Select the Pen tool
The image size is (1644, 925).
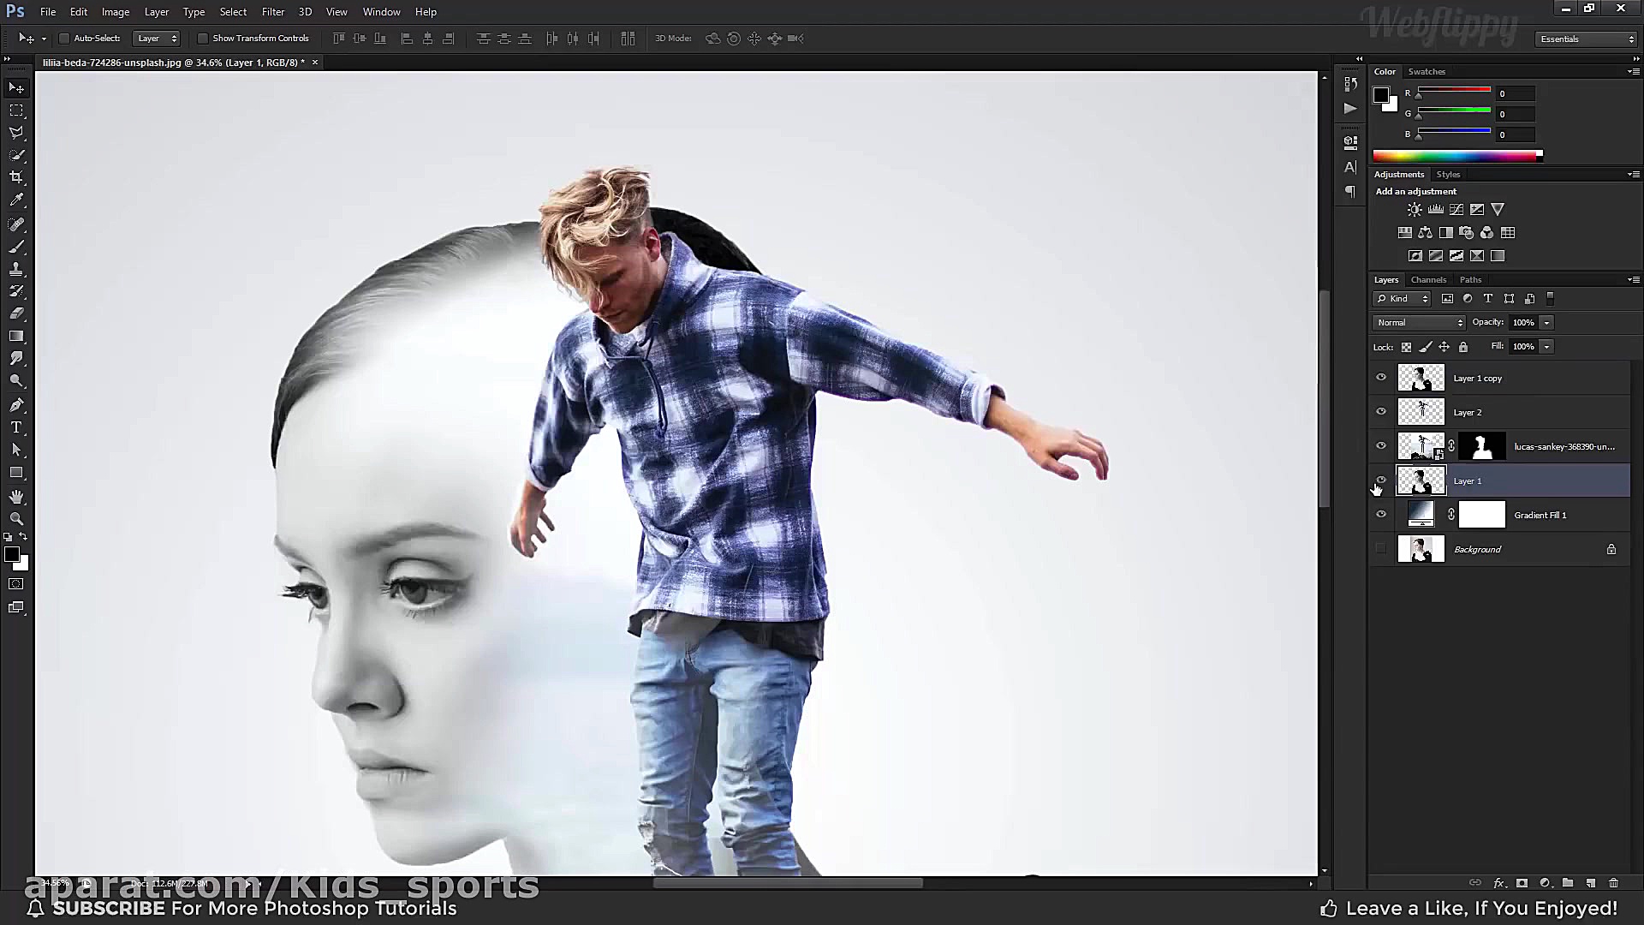16,404
